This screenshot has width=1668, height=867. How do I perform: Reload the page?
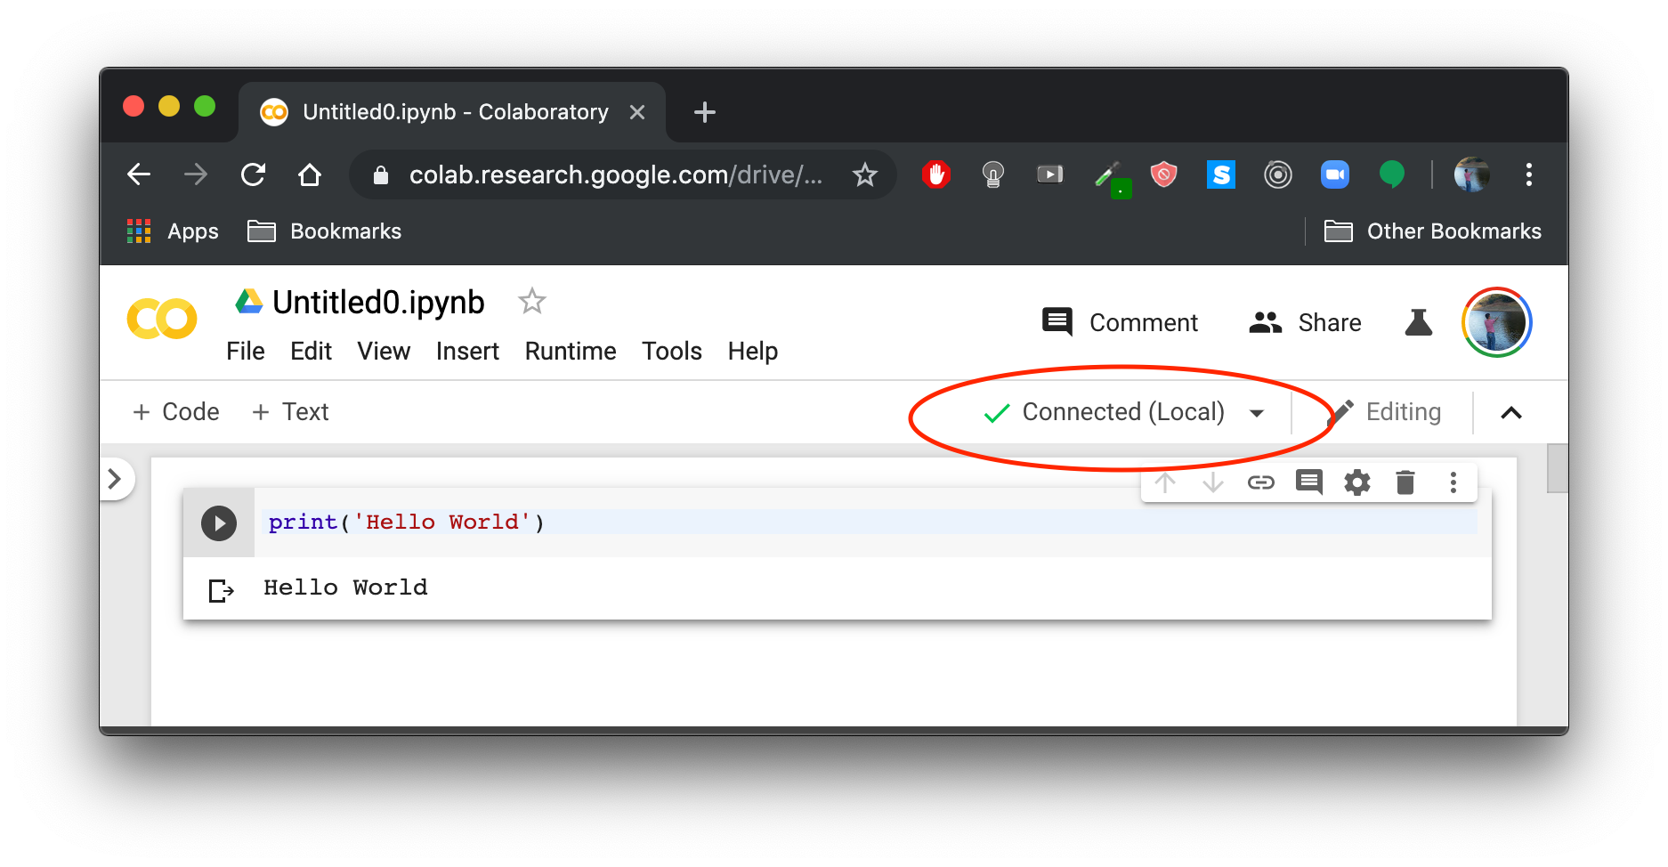tap(253, 174)
